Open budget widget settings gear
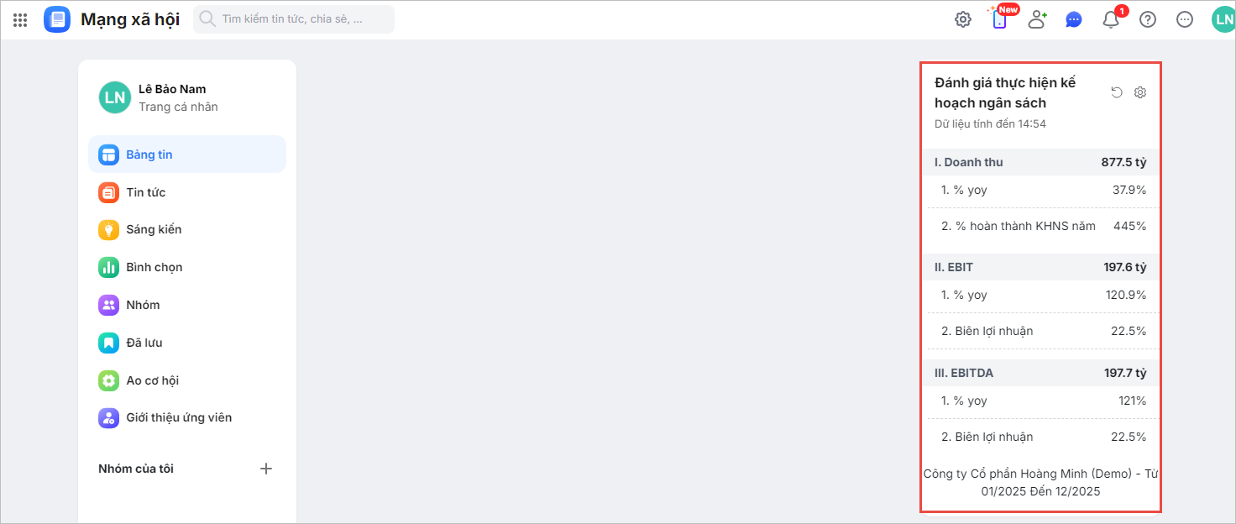This screenshot has height=524, width=1236. pos(1140,92)
